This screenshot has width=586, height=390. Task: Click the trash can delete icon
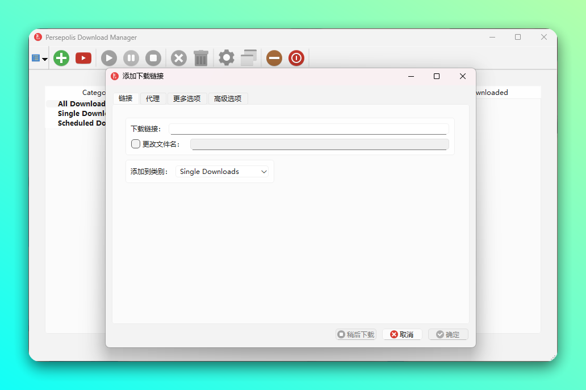(201, 58)
